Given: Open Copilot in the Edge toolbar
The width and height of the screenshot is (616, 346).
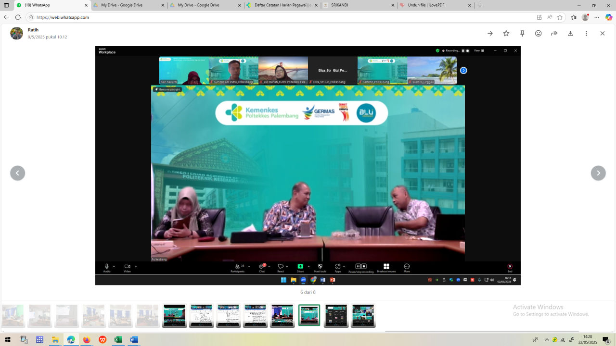Looking at the screenshot, I should point(609,17).
